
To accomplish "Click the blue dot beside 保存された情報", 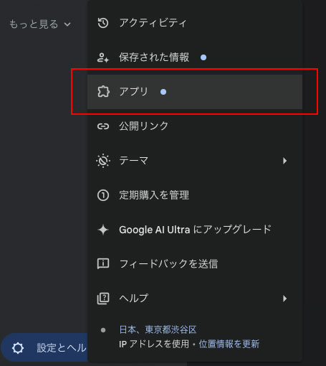I will point(203,57).
